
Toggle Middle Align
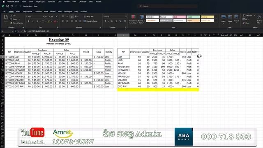click(x=67, y=16)
